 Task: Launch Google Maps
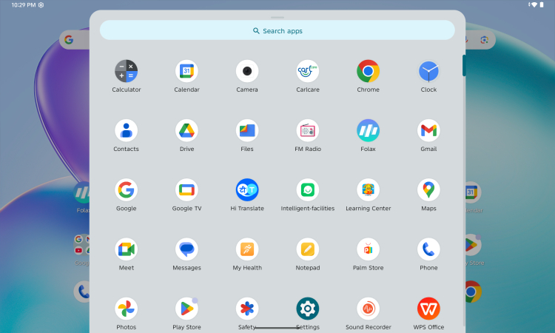point(428,190)
